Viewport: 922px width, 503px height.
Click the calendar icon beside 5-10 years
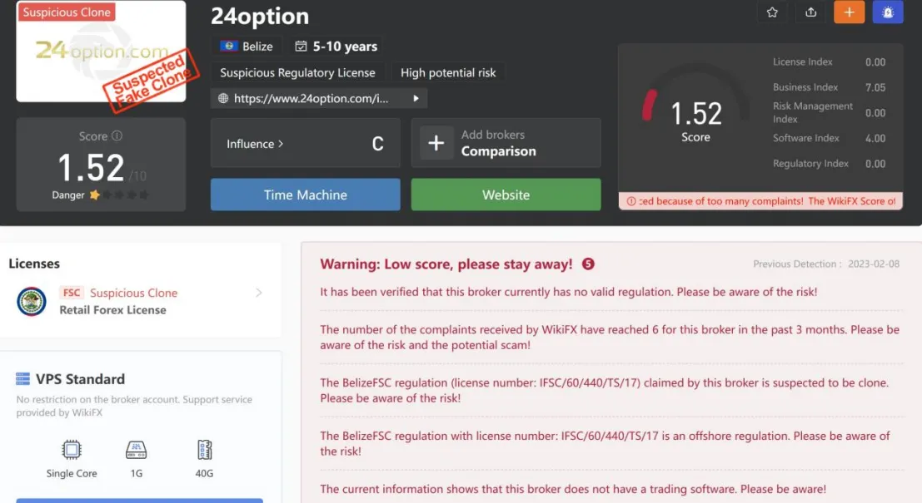pos(301,46)
